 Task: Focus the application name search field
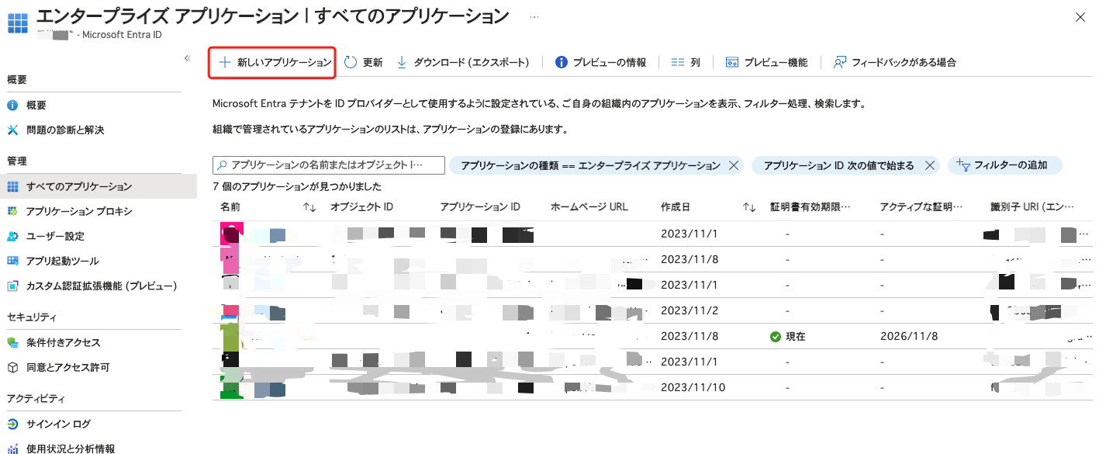(329, 165)
